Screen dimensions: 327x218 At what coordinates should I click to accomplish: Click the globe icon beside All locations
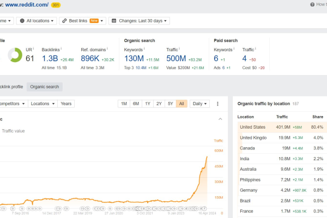click(22, 21)
